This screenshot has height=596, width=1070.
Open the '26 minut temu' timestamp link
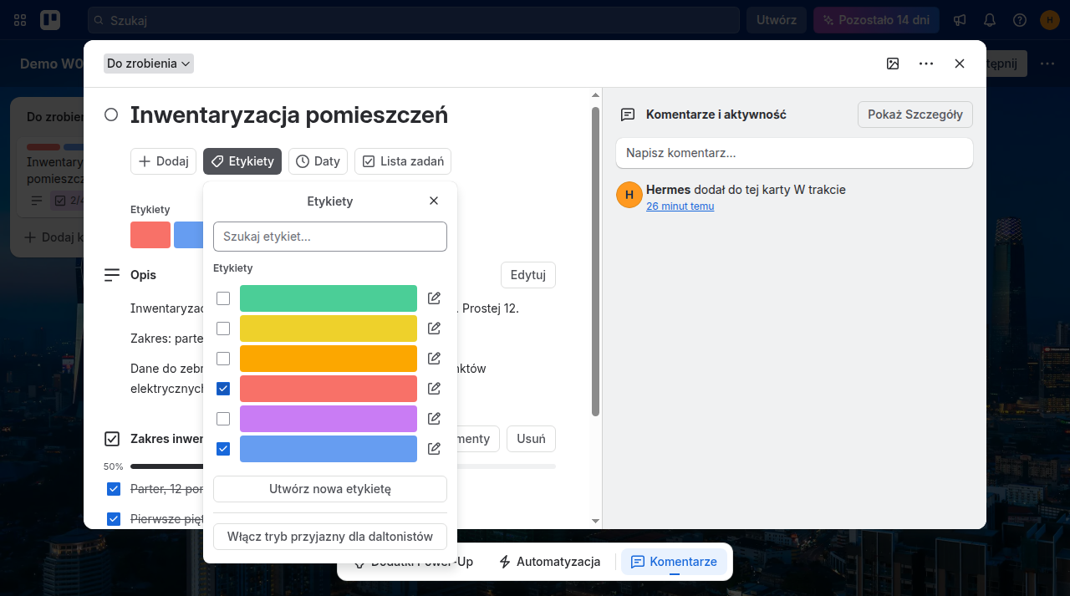tap(680, 206)
